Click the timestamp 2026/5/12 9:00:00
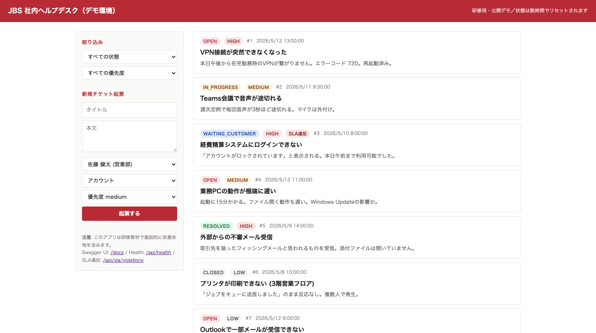 (x=277, y=318)
